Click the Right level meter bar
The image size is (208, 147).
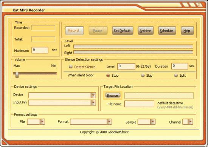(x=133, y=52)
